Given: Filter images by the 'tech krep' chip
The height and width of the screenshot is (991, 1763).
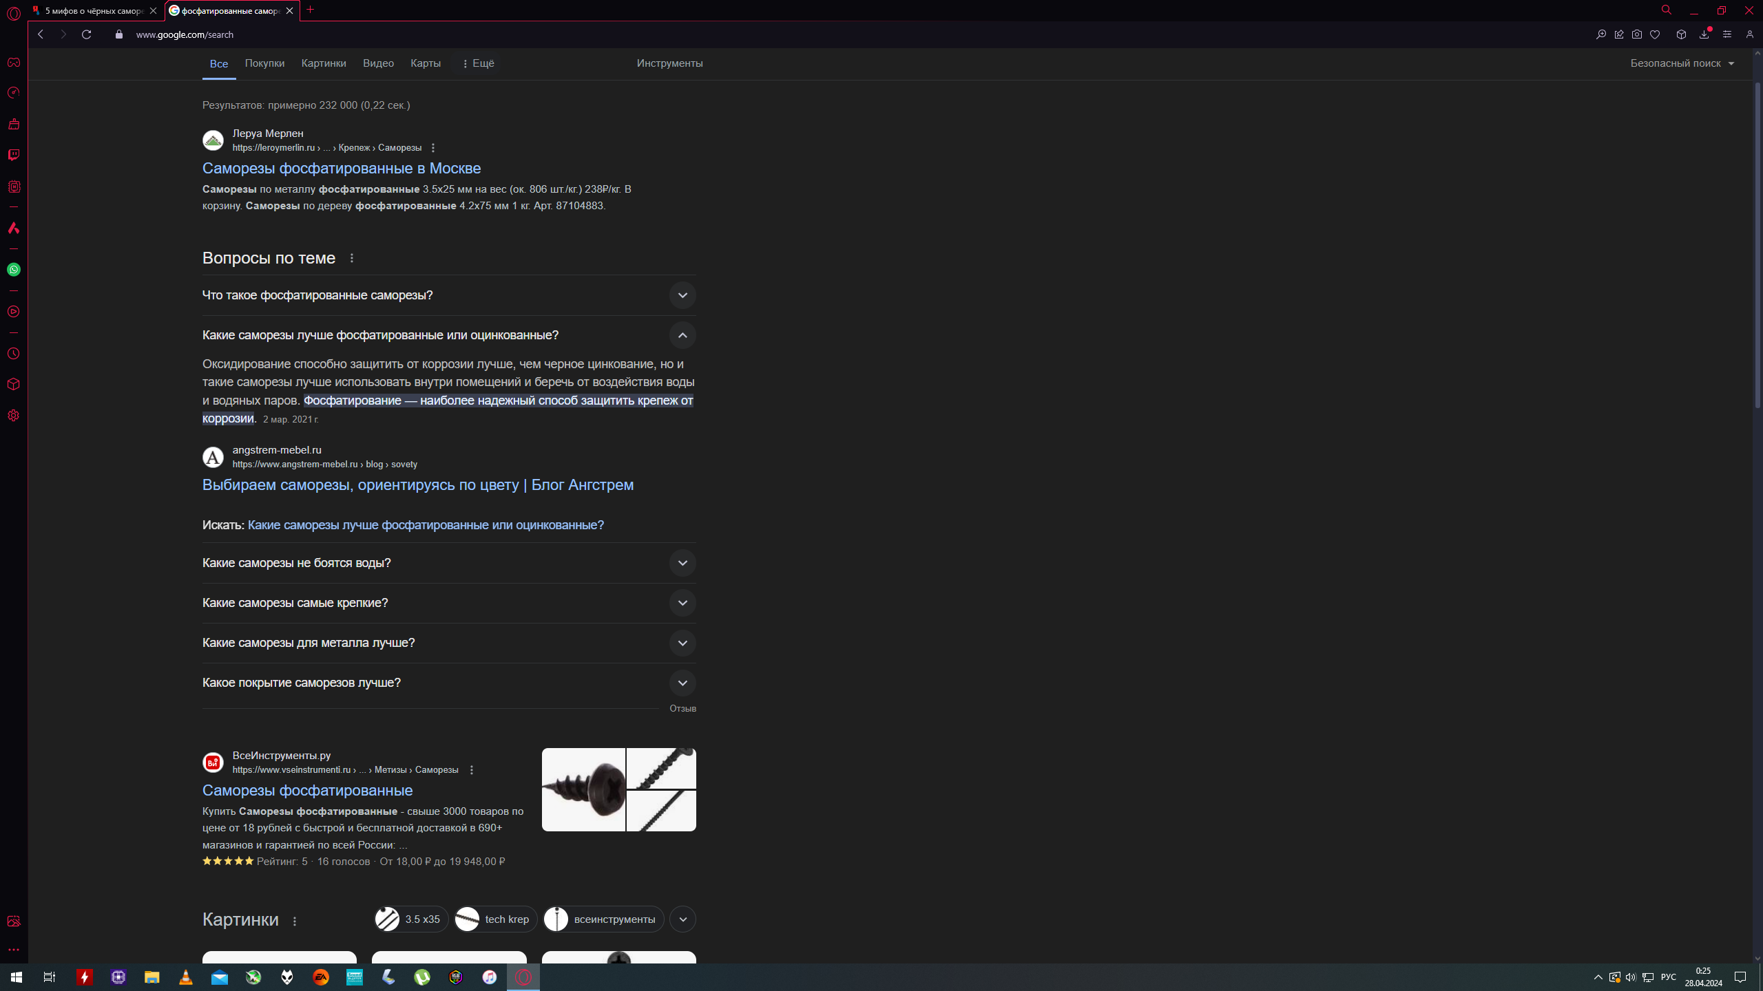Looking at the screenshot, I should click(x=496, y=919).
